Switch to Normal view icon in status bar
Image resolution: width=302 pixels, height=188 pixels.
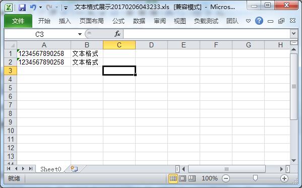[x=173, y=178]
